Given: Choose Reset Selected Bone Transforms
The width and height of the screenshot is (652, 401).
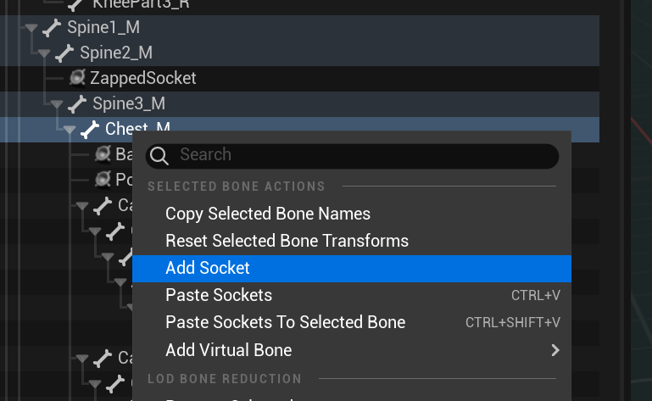Looking at the screenshot, I should click(287, 241).
